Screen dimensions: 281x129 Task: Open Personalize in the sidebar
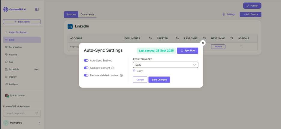pyautogui.click(x=22, y=47)
